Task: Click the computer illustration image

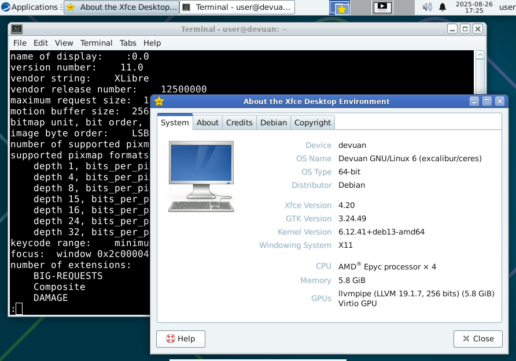Action: [201, 176]
